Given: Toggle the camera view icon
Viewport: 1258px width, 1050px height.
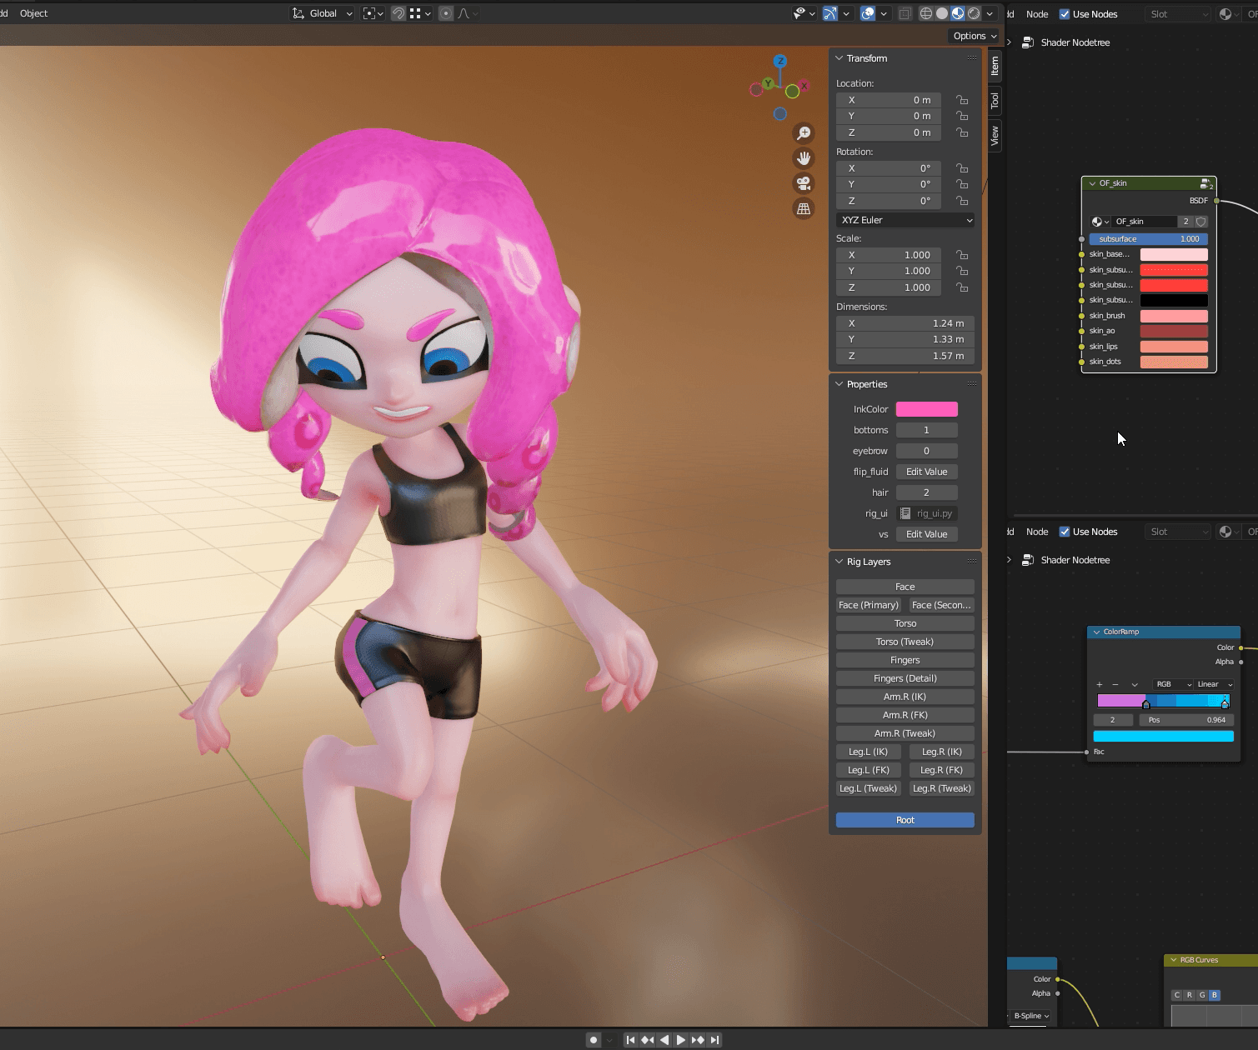Looking at the screenshot, I should point(804,183).
